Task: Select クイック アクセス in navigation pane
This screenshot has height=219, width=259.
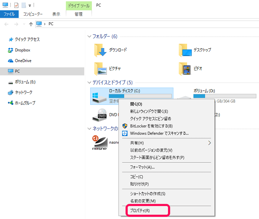Action: coord(27,39)
